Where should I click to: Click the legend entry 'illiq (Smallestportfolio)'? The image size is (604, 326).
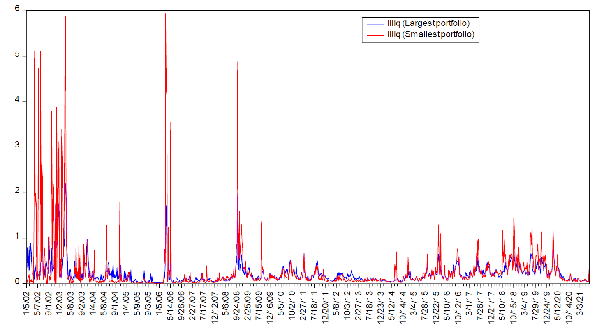pyautogui.click(x=431, y=35)
